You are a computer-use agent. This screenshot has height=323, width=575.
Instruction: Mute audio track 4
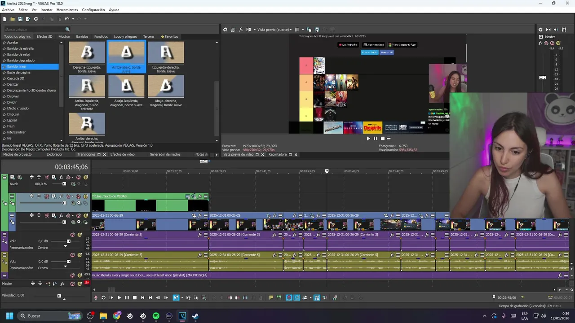(72, 235)
